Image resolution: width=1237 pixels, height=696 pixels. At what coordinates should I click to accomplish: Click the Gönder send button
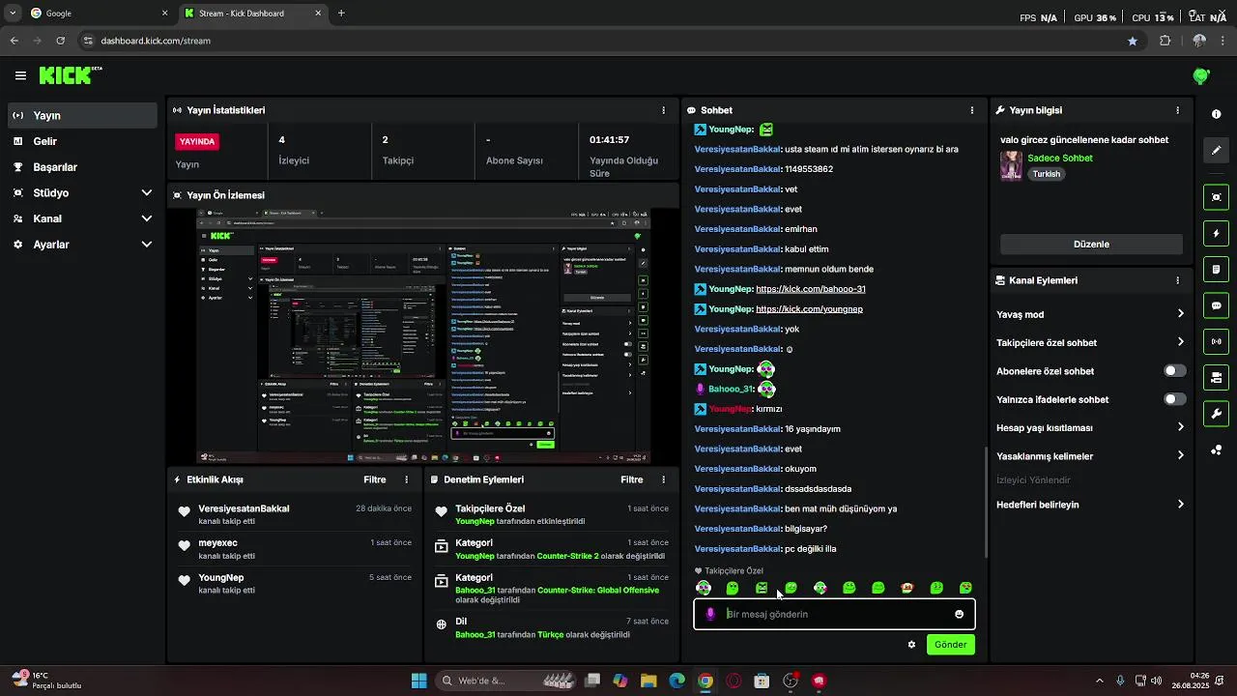(950, 645)
